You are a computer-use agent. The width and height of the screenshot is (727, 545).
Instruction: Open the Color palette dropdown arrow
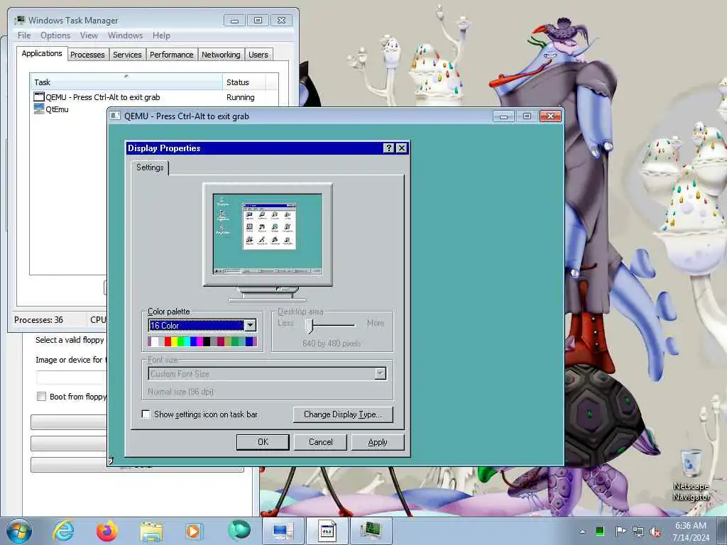click(250, 325)
